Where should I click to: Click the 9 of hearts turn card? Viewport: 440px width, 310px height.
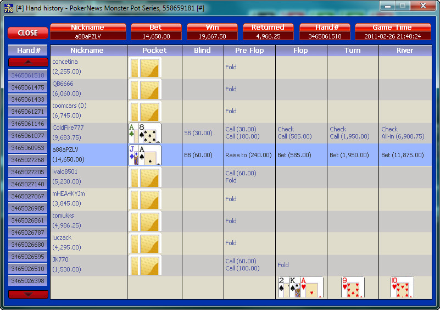(x=353, y=287)
